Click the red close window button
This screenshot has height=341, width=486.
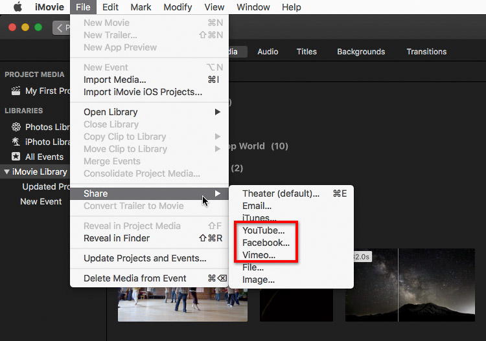point(12,27)
